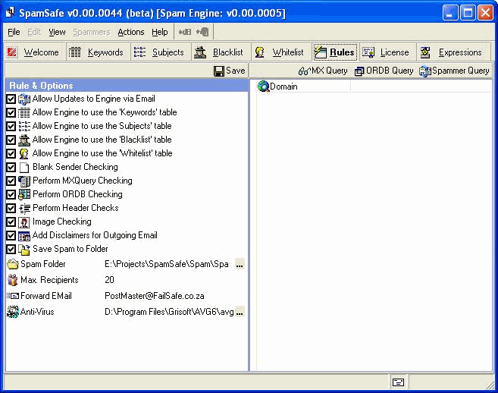The image size is (498, 393).
Task: Toggle Image Checking checkbox
Action: coord(11,222)
